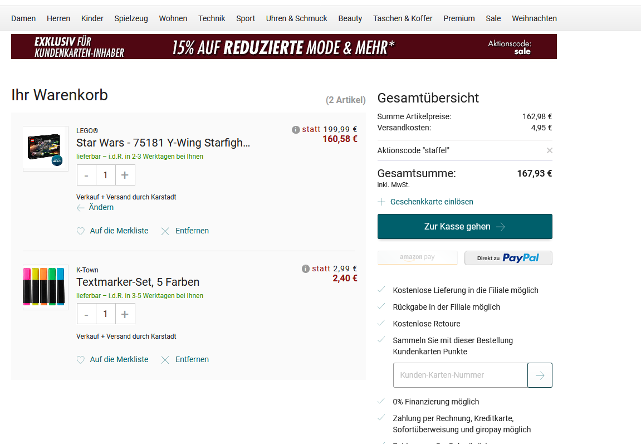The width and height of the screenshot is (641, 444).
Task: Submit Kundenkarten number with arrow button
Action: click(x=540, y=375)
